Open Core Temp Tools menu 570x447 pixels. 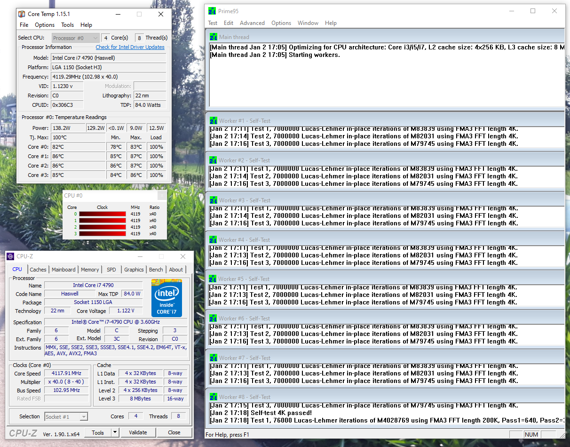67,25
